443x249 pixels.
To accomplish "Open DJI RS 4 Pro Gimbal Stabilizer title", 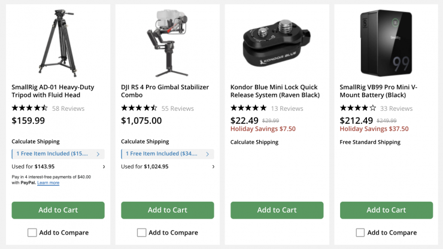I will click(165, 91).
